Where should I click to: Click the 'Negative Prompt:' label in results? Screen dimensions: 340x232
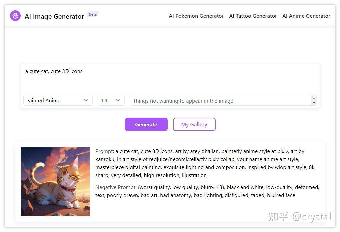point(116,187)
